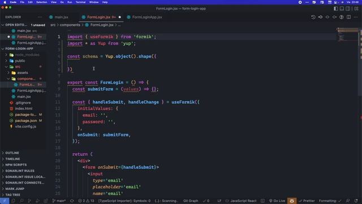Open the Run menu
This screenshot has height=204, width=362.
pos(70,2)
